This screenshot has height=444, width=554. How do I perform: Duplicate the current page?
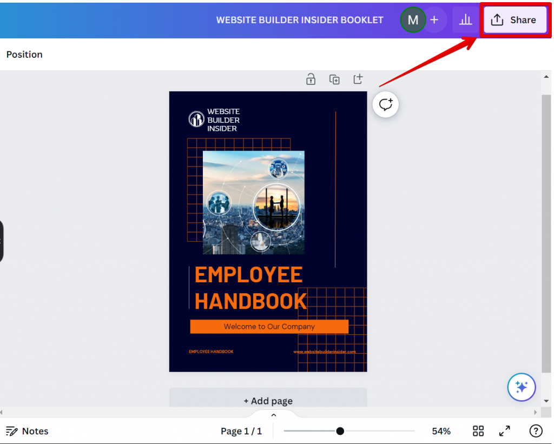[x=334, y=79]
